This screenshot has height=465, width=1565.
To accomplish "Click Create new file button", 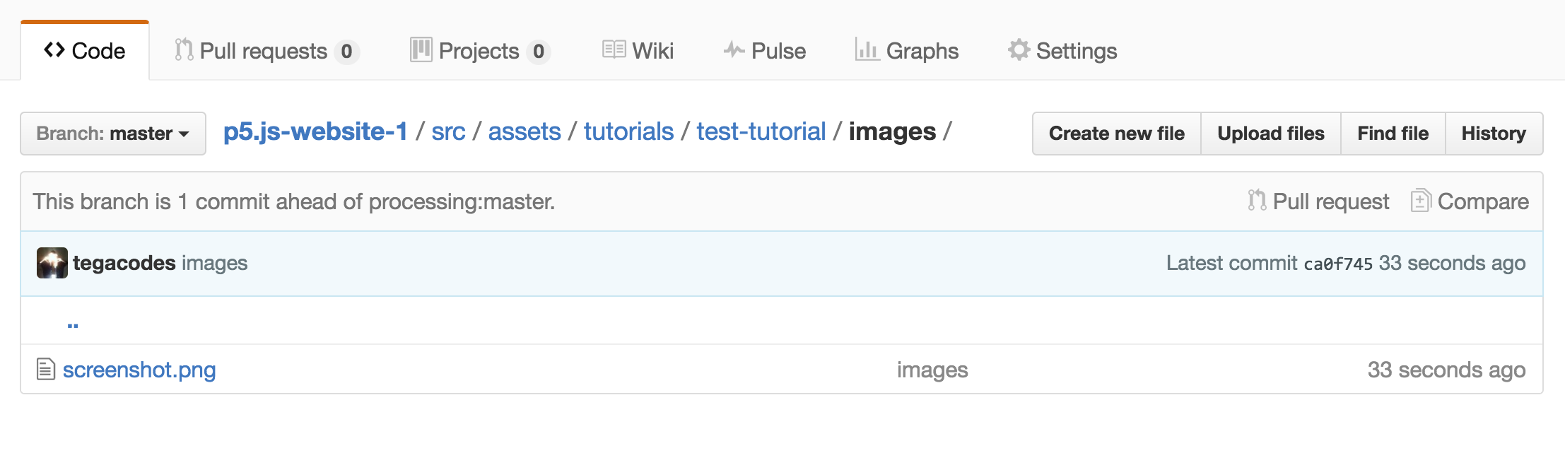I will click(x=1117, y=134).
